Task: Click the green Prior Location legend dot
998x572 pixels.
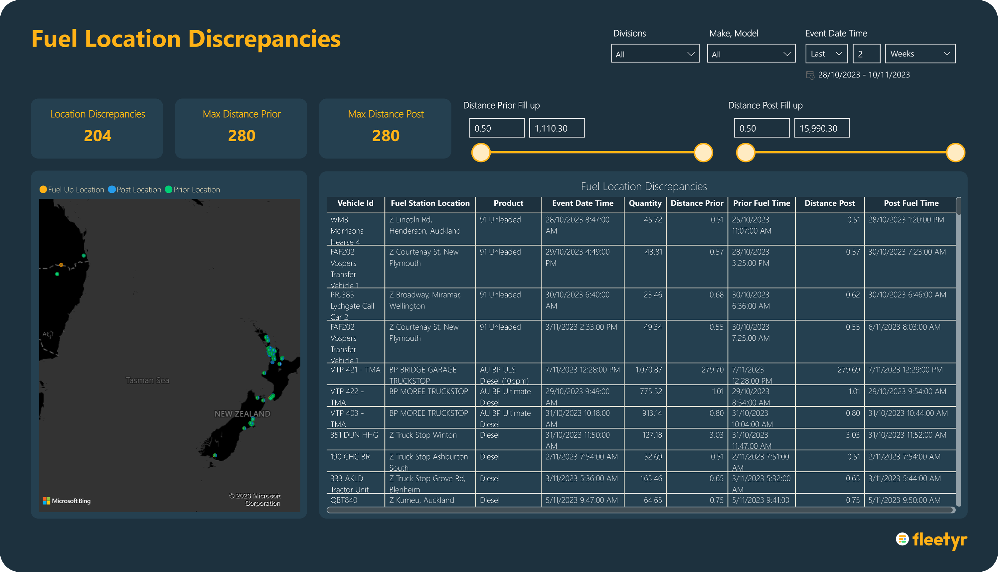Action: pos(169,189)
